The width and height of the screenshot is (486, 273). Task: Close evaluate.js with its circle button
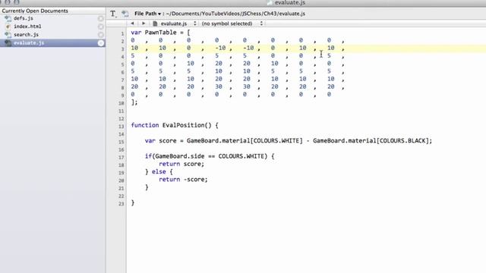pos(101,43)
